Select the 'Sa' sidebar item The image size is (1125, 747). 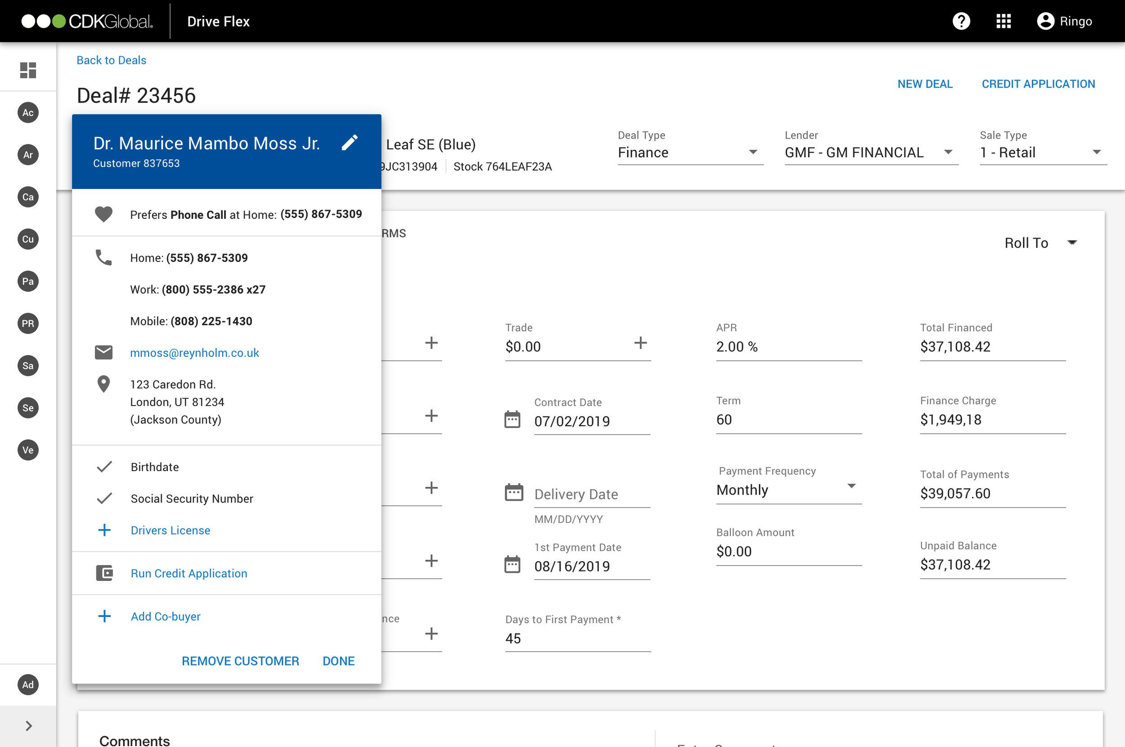28,365
